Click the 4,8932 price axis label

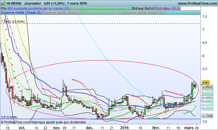[x=207, y=87]
